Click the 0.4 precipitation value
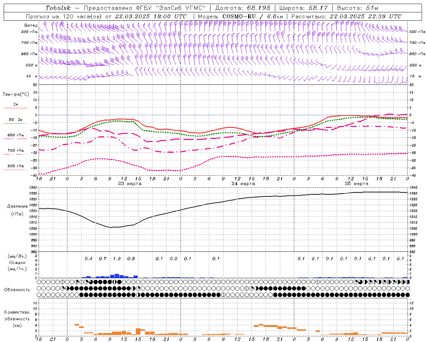Image resolution: width=427 pixels, height=342 pixels. [x=88, y=259]
